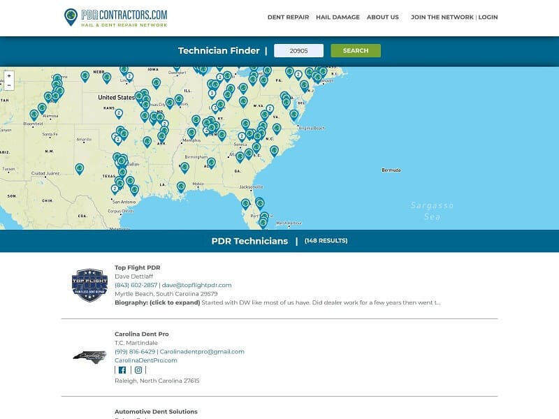The height and width of the screenshot is (419, 559).
Task: Select the map pin below Birmingham
Action: (211, 163)
